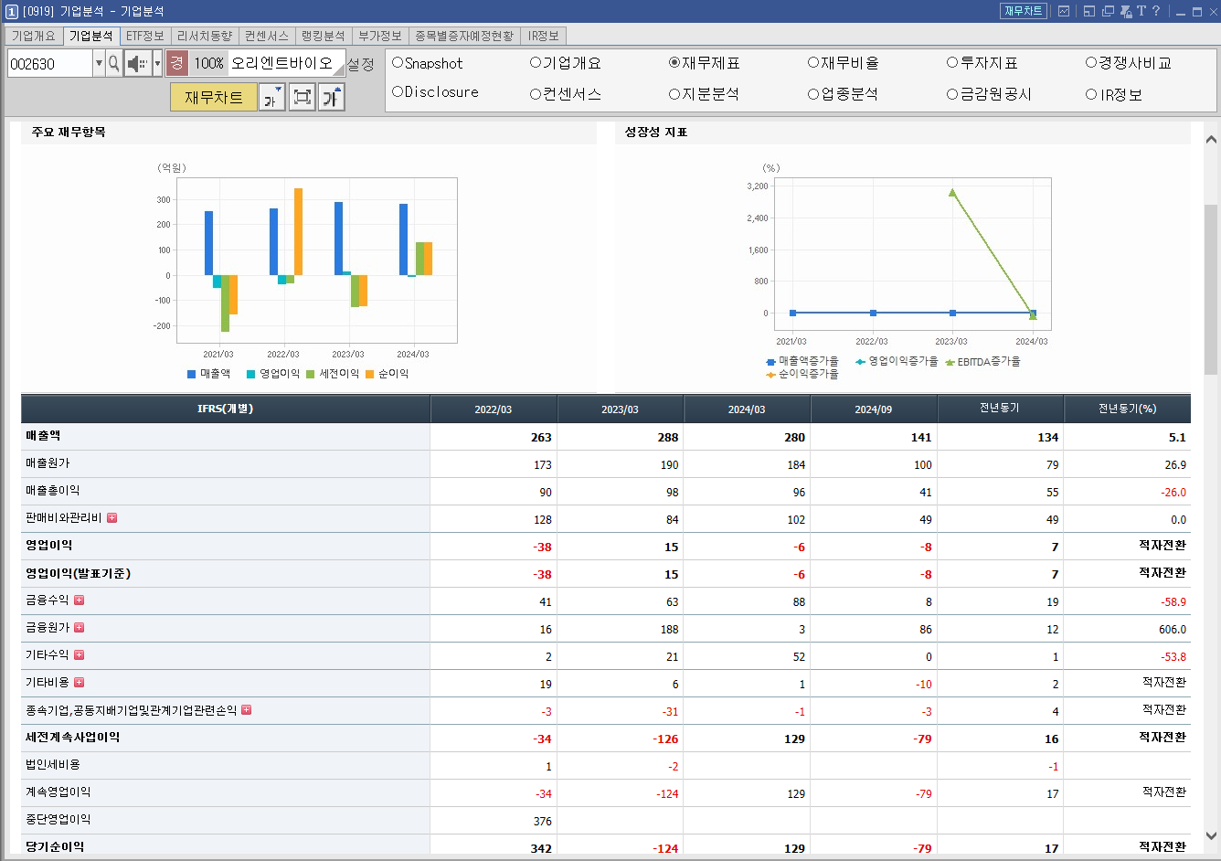Select the 업종분석 radio button
This screenshot has height=861, width=1221.
[x=813, y=94]
